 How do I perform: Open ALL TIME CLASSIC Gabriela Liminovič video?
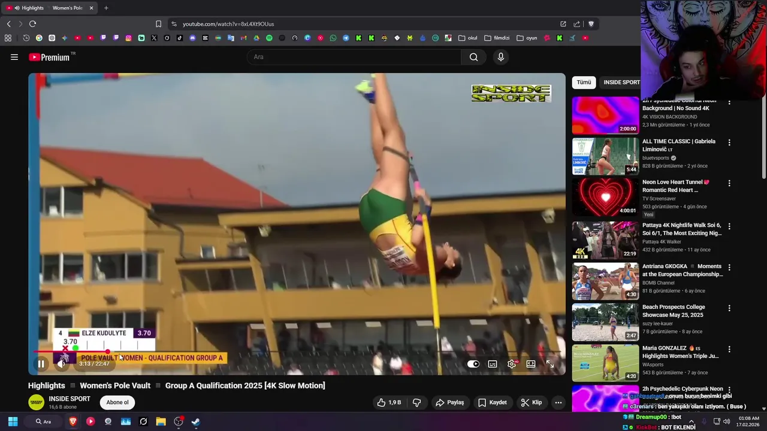(679, 145)
